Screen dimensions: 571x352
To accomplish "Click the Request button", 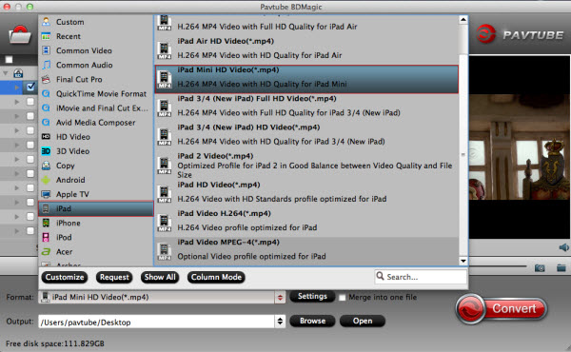I will pos(114,277).
